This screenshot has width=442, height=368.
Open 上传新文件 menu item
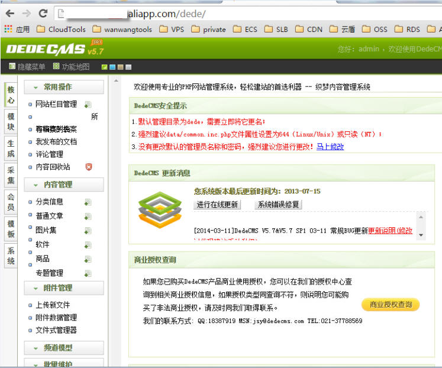pos(53,305)
